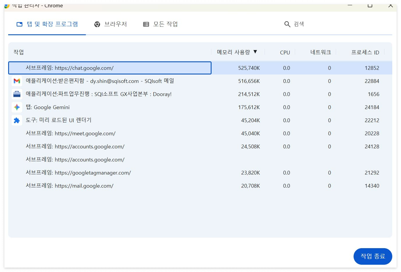Click the 검색 search field

pos(299,24)
